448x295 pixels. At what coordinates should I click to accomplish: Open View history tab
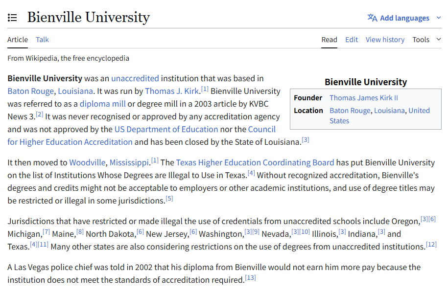click(x=385, y=40)
